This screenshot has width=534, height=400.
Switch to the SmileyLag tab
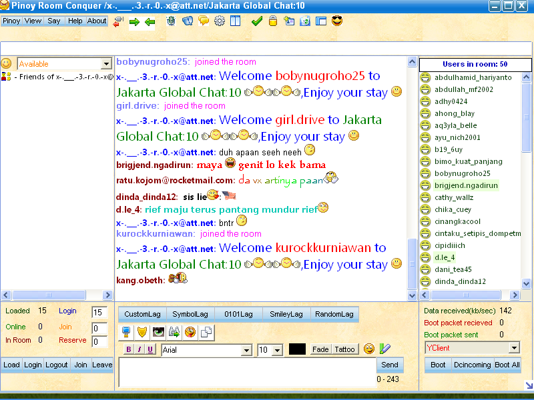[286, 314]
